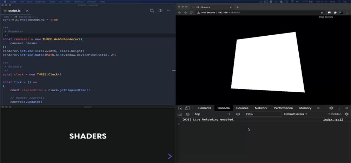This screenshot has height=163, width=351.
Task: Open a new Chrome tab
Action: point(238,7)
